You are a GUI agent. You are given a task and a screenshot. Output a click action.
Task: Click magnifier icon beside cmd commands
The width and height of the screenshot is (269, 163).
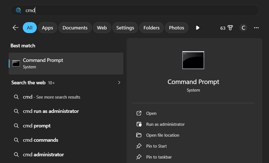click(x=16, y=140)
